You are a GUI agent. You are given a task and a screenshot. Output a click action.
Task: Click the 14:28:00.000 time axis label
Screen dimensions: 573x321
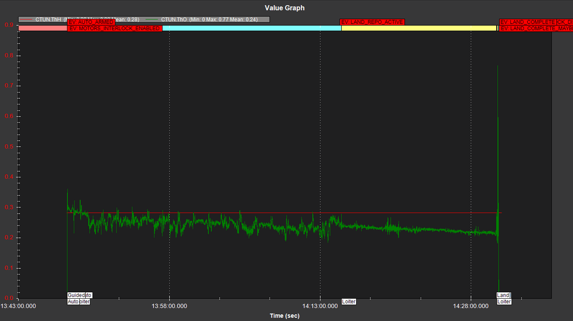(471, 306)
